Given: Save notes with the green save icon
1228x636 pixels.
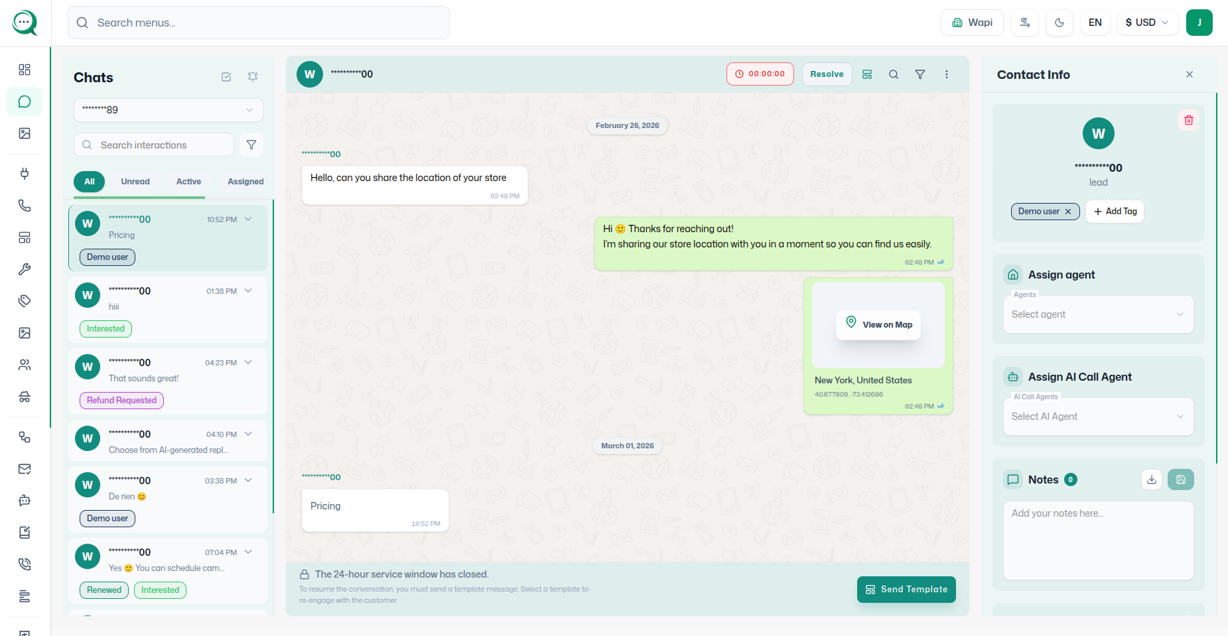Looking at the screenshot, I should [1181, 479].
